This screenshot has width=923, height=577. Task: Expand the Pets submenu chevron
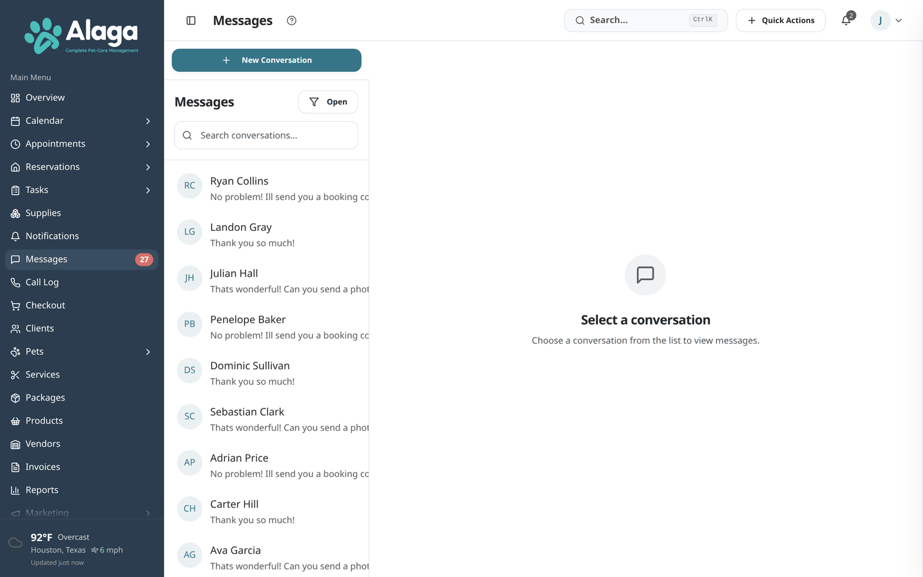(148, 352)
